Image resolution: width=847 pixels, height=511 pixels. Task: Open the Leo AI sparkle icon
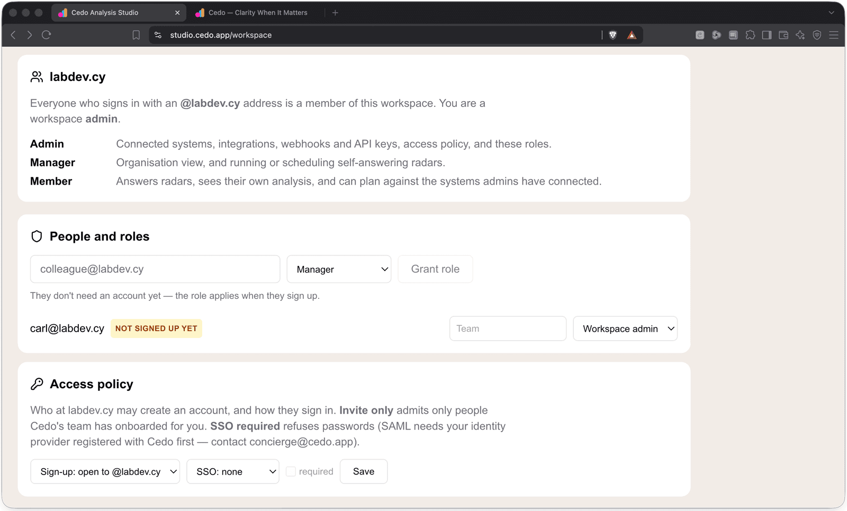click(x=800, y=35)
